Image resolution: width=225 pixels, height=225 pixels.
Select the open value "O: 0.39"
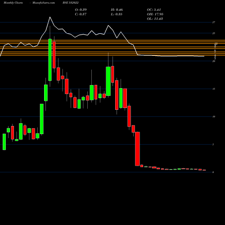pos(81,9)
